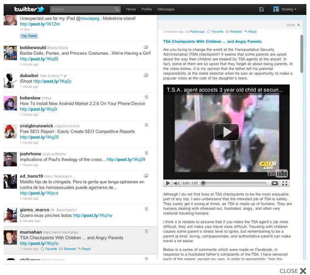Viewport: 310px width, 275px height.
Task: Open the details icon on joshrhone's tweet
Action: click(x=147, y=153)
